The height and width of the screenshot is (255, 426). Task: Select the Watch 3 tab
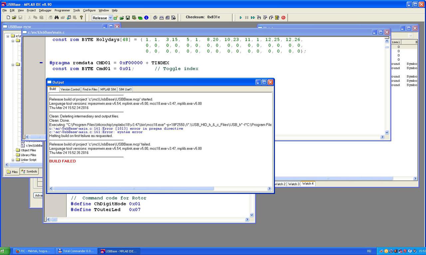[x=294, y=184]
